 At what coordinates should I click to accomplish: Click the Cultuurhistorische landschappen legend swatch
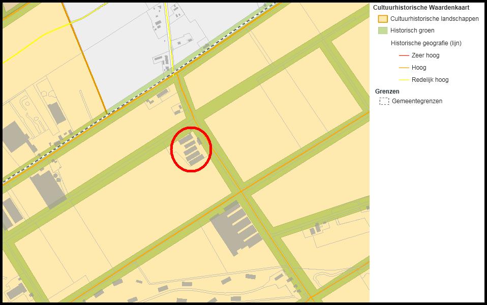coord(383,19)
